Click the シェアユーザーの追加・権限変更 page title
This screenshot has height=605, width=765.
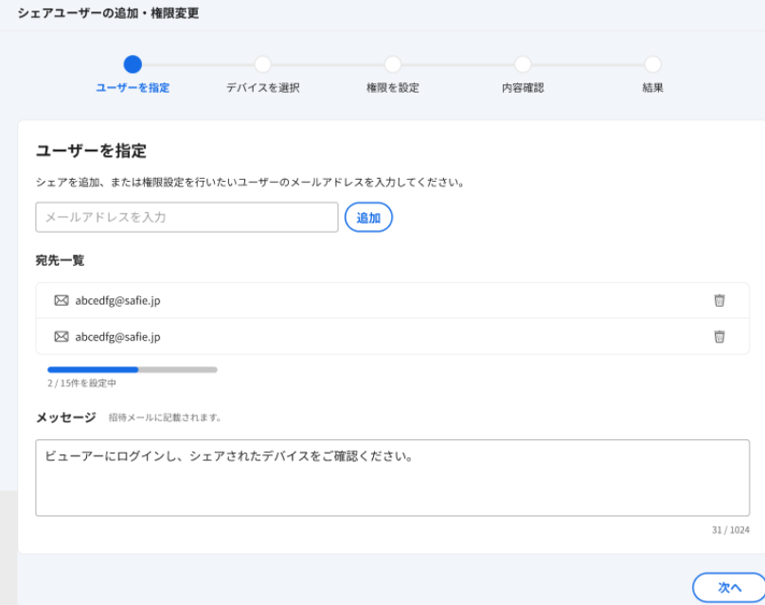(108, 13)
